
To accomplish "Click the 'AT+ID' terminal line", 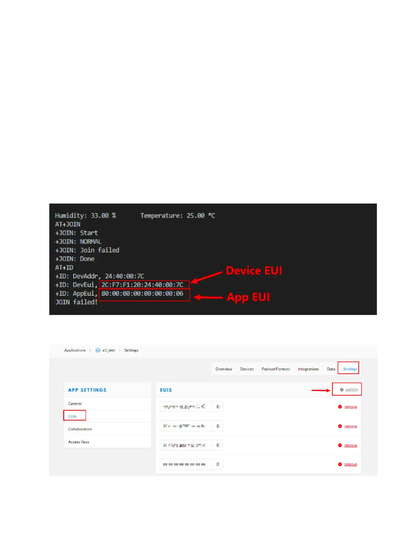I will (64, 268).
